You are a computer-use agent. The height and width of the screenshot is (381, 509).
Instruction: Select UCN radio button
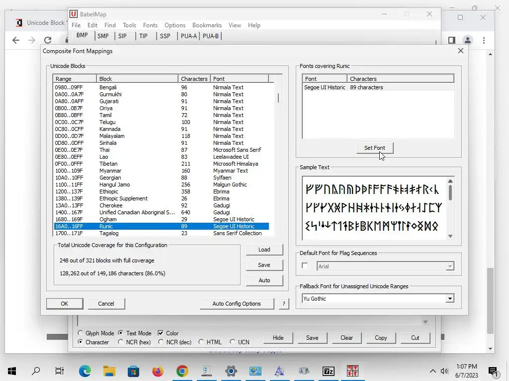pos(232,342)
